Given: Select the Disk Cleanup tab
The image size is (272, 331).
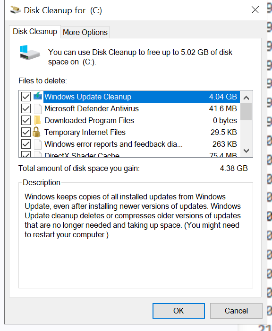Looking at the screenshot, I should [35, 31].
